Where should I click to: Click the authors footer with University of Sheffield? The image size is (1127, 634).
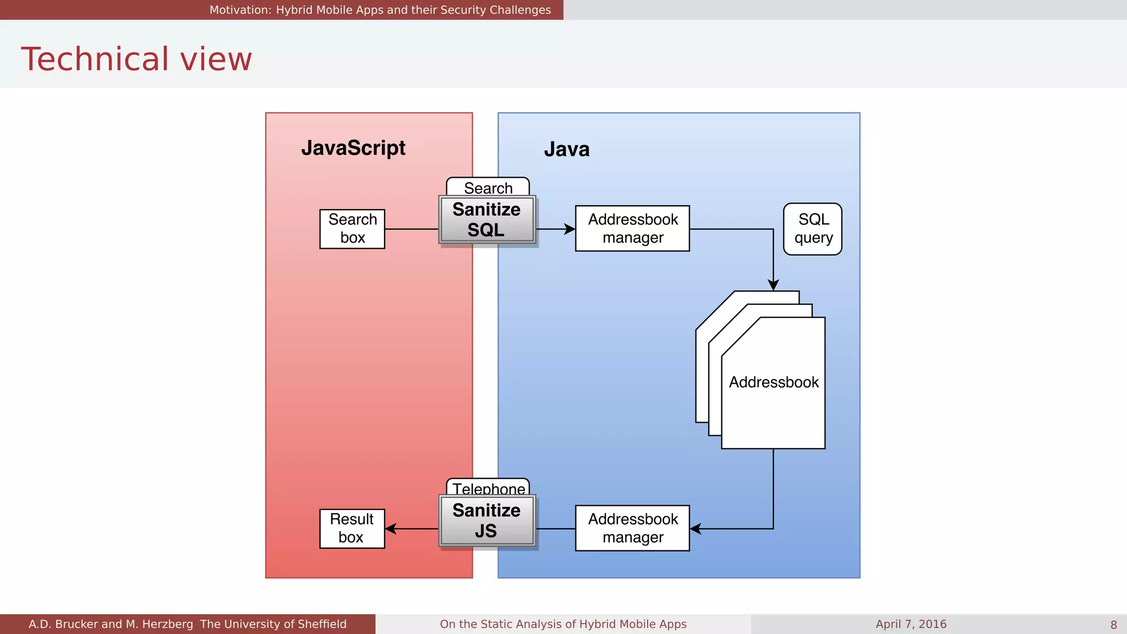pyautogui.click(x=188, y=624)
